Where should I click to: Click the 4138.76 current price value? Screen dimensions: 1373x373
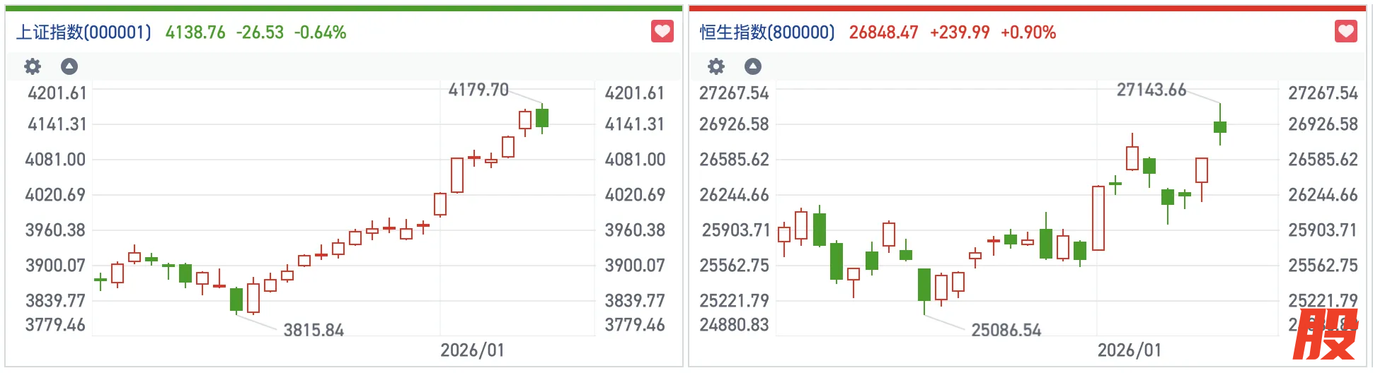point(195,32)
